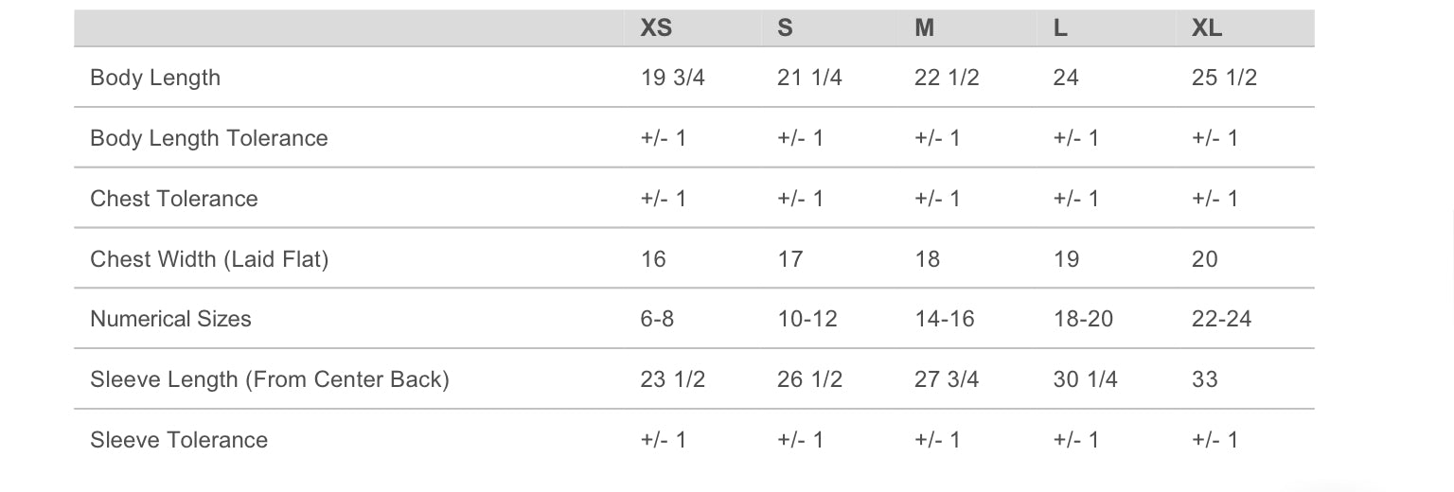Click numerical size range 10-12
This screenshot has height=492, width=1454.
(x=807, y=319)
